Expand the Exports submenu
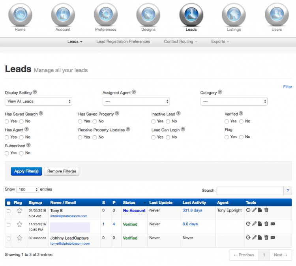The height and width of the screenshot is (266, 296). 220,41
